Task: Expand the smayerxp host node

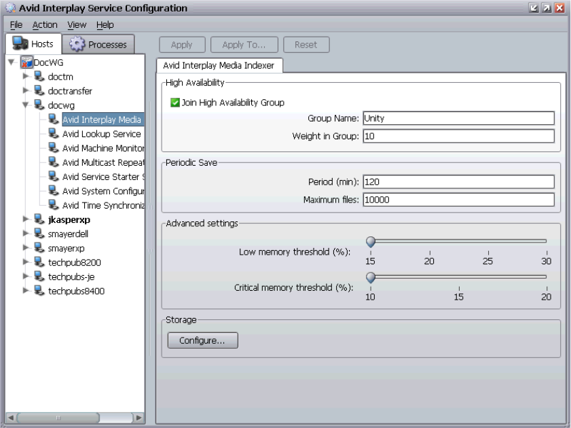Action: pos(26,247)
